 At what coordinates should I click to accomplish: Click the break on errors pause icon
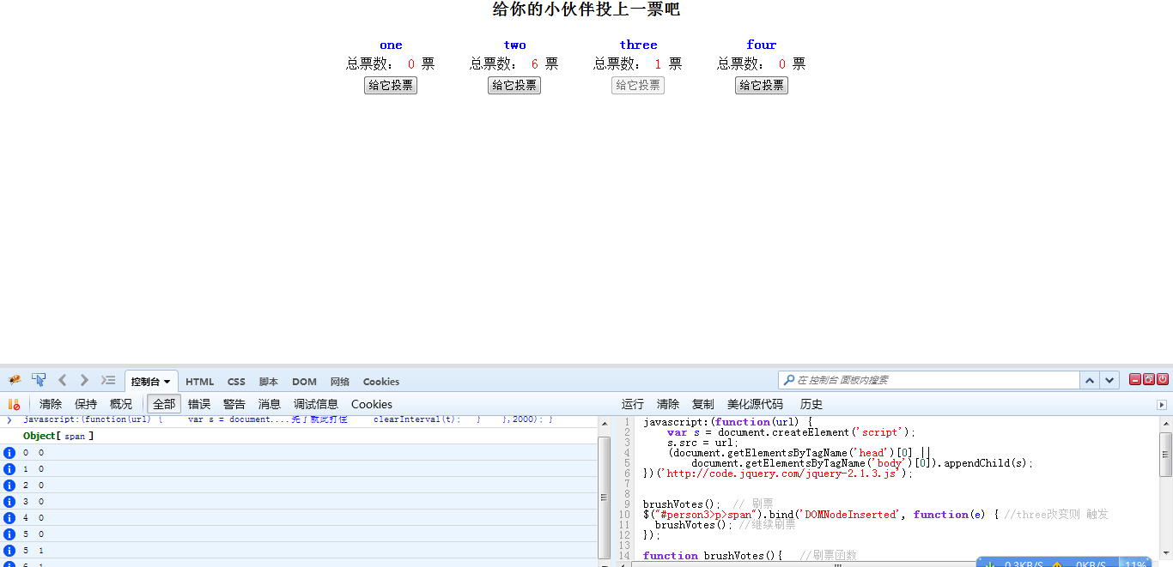coord(14,404)
